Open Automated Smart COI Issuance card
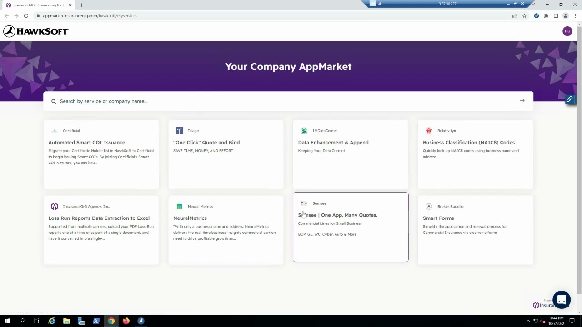The height and width of the screenshot is (327, 582). [101, 154]
